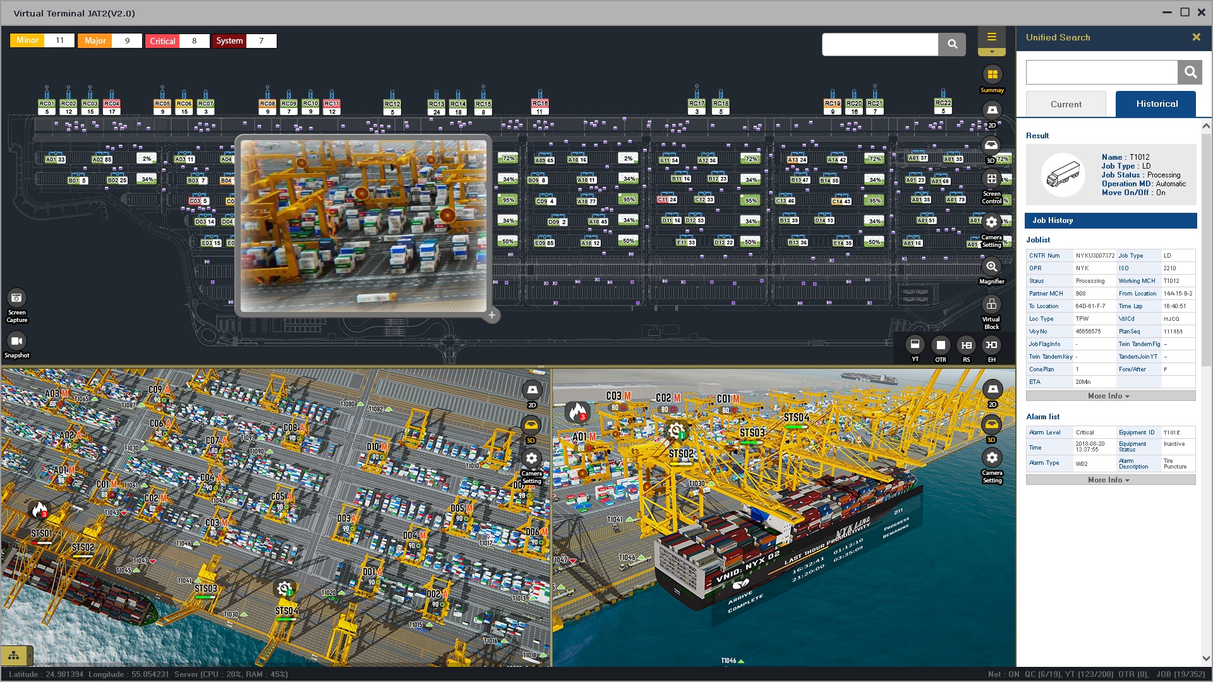
Task: Switch to the Current tab
Action: (x=1066, y=104)
